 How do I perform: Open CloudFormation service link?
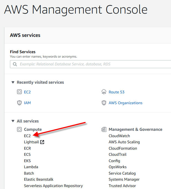[123, 148]
